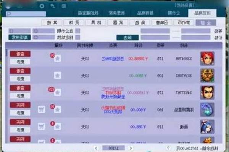Click the red badge on the dark-haired character row

click(x=51, y=89)
